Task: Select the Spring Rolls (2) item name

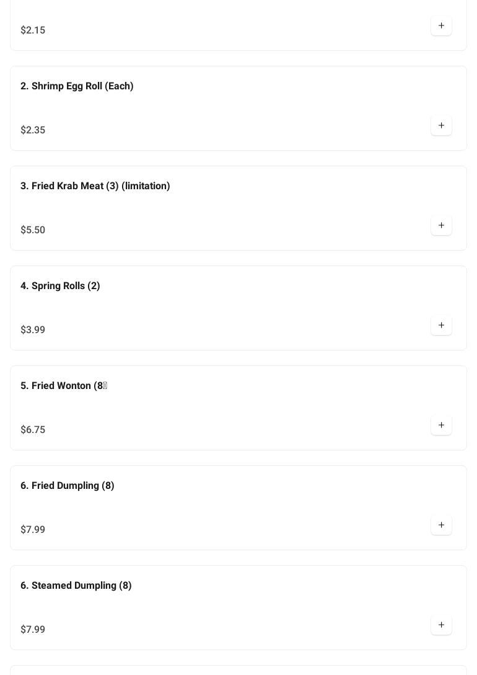Action: [x=60, y=286]
